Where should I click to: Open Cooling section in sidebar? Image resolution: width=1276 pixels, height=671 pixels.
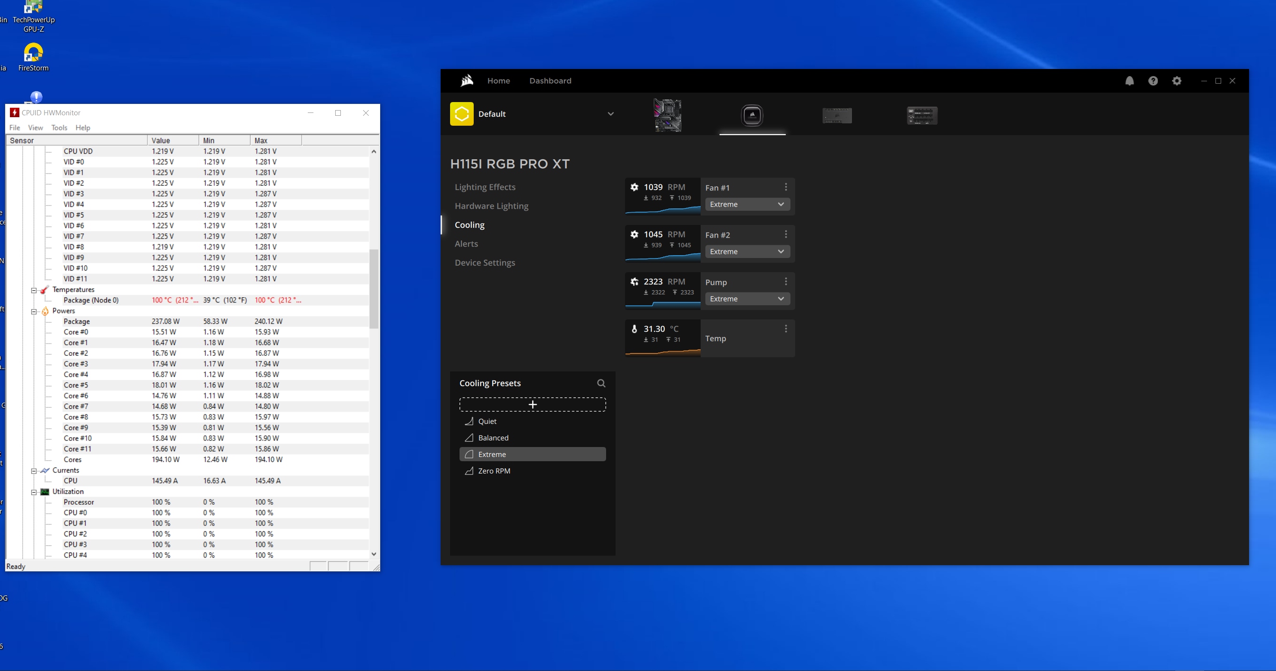469,224
